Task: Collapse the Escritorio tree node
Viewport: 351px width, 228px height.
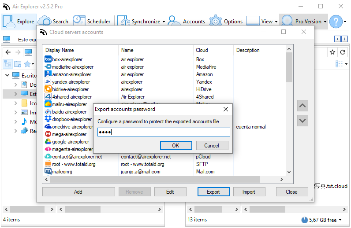Action: click(x=7, y=75)
